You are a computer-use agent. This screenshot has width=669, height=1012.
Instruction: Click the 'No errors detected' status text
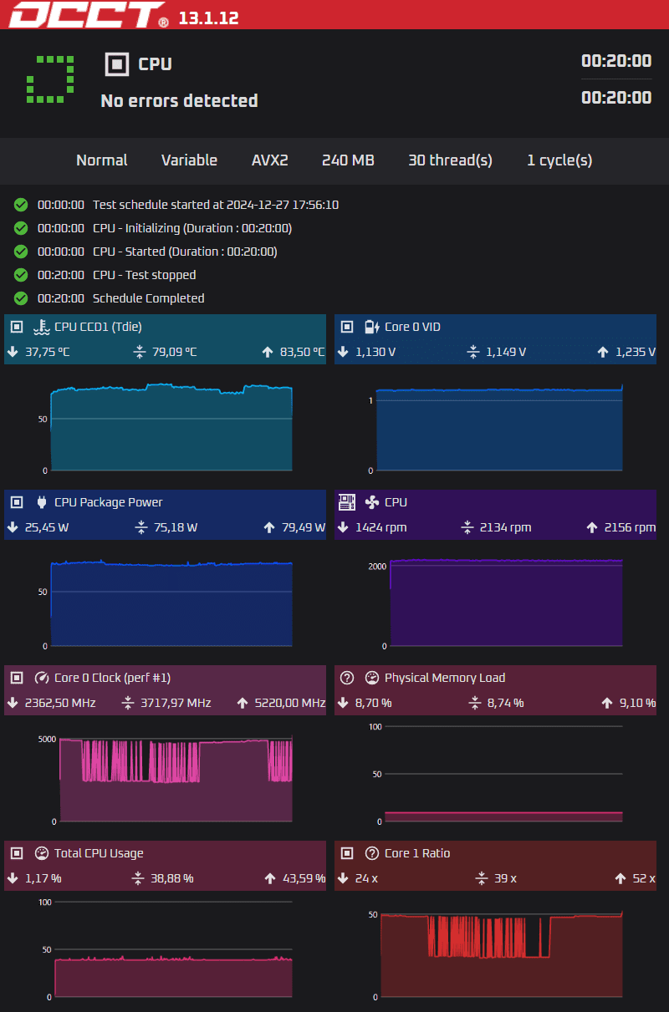(x=179, y=101)
